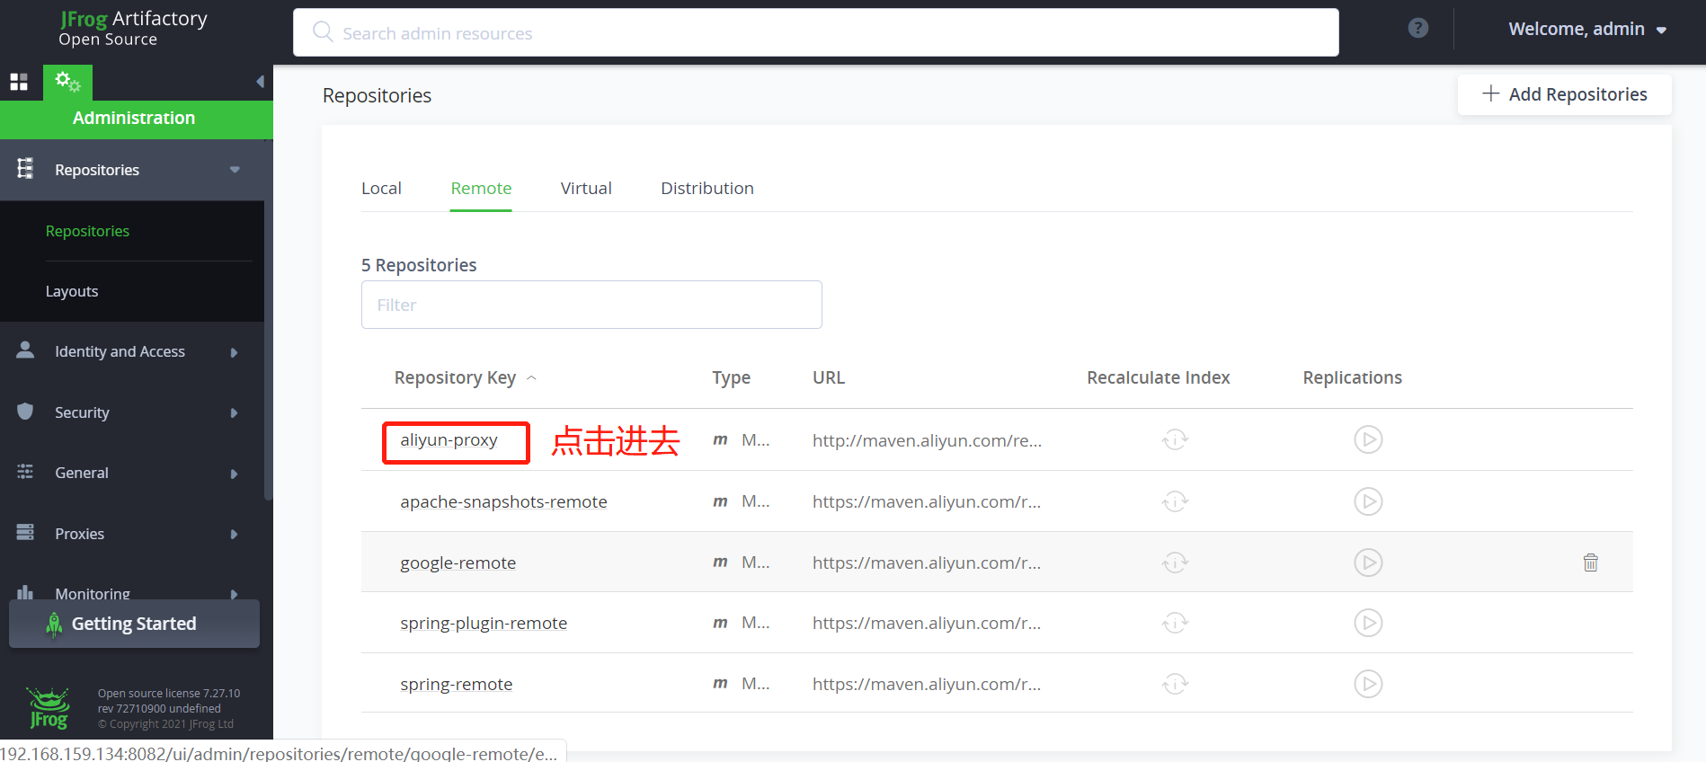Click the search magnifier icon
The height and width of the screenshot is (762, 1706).
[x=322, y=31]
